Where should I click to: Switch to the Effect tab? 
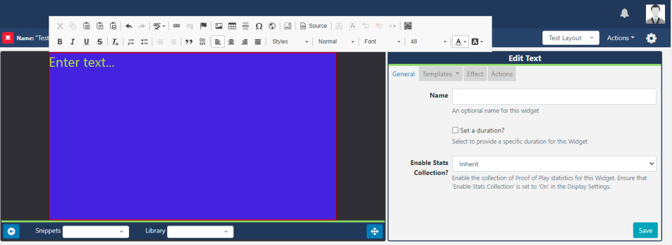(x=475, y=74)
